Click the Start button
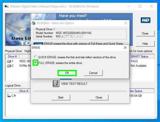 pos(61,98)
